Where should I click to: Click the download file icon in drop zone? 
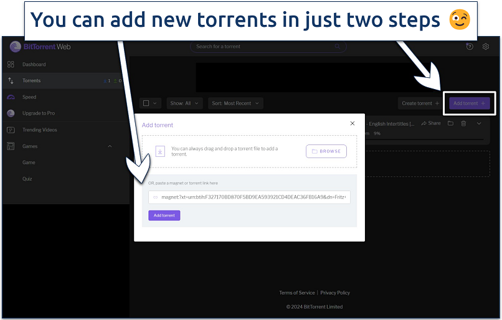click(160, 151)
